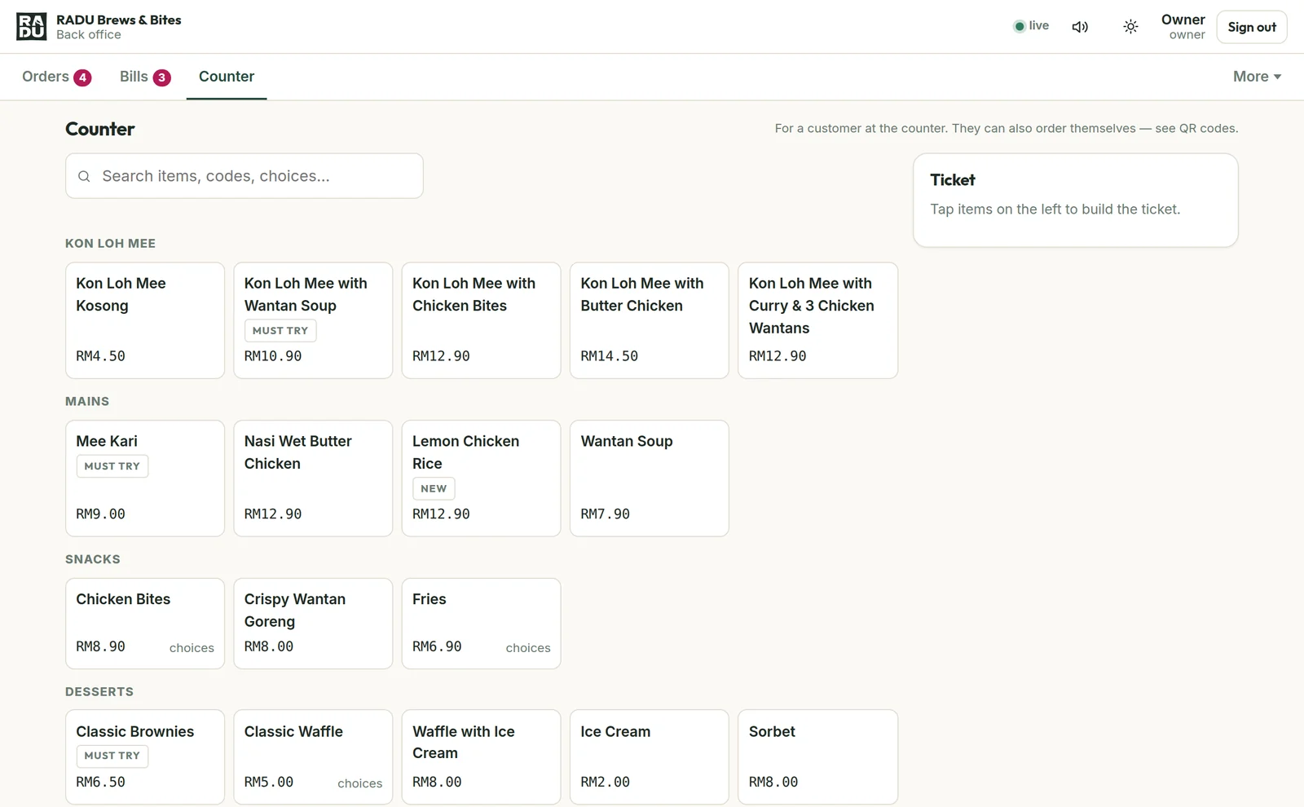
Task: Select Chicken Bites snack card
Action: 145,624
